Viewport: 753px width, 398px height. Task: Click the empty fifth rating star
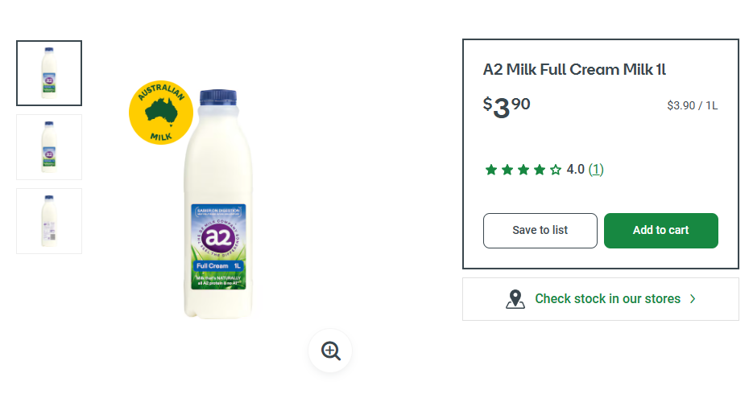(x=556, y=170)
